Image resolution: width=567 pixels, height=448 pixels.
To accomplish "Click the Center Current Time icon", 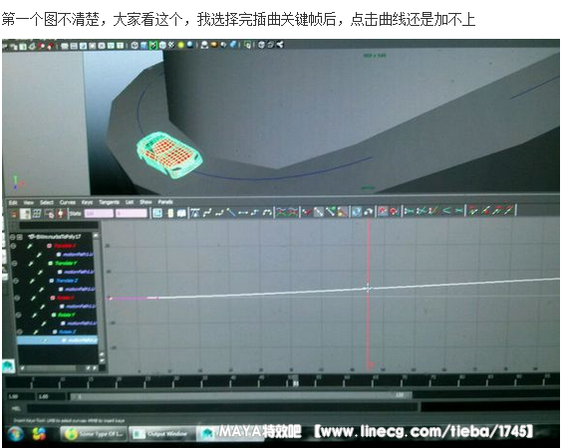I will [x=181, y=213].
